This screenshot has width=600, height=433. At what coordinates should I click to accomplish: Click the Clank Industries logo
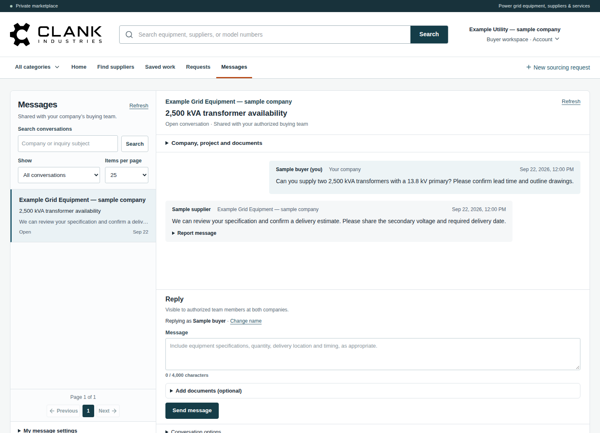tap(56, 35)
